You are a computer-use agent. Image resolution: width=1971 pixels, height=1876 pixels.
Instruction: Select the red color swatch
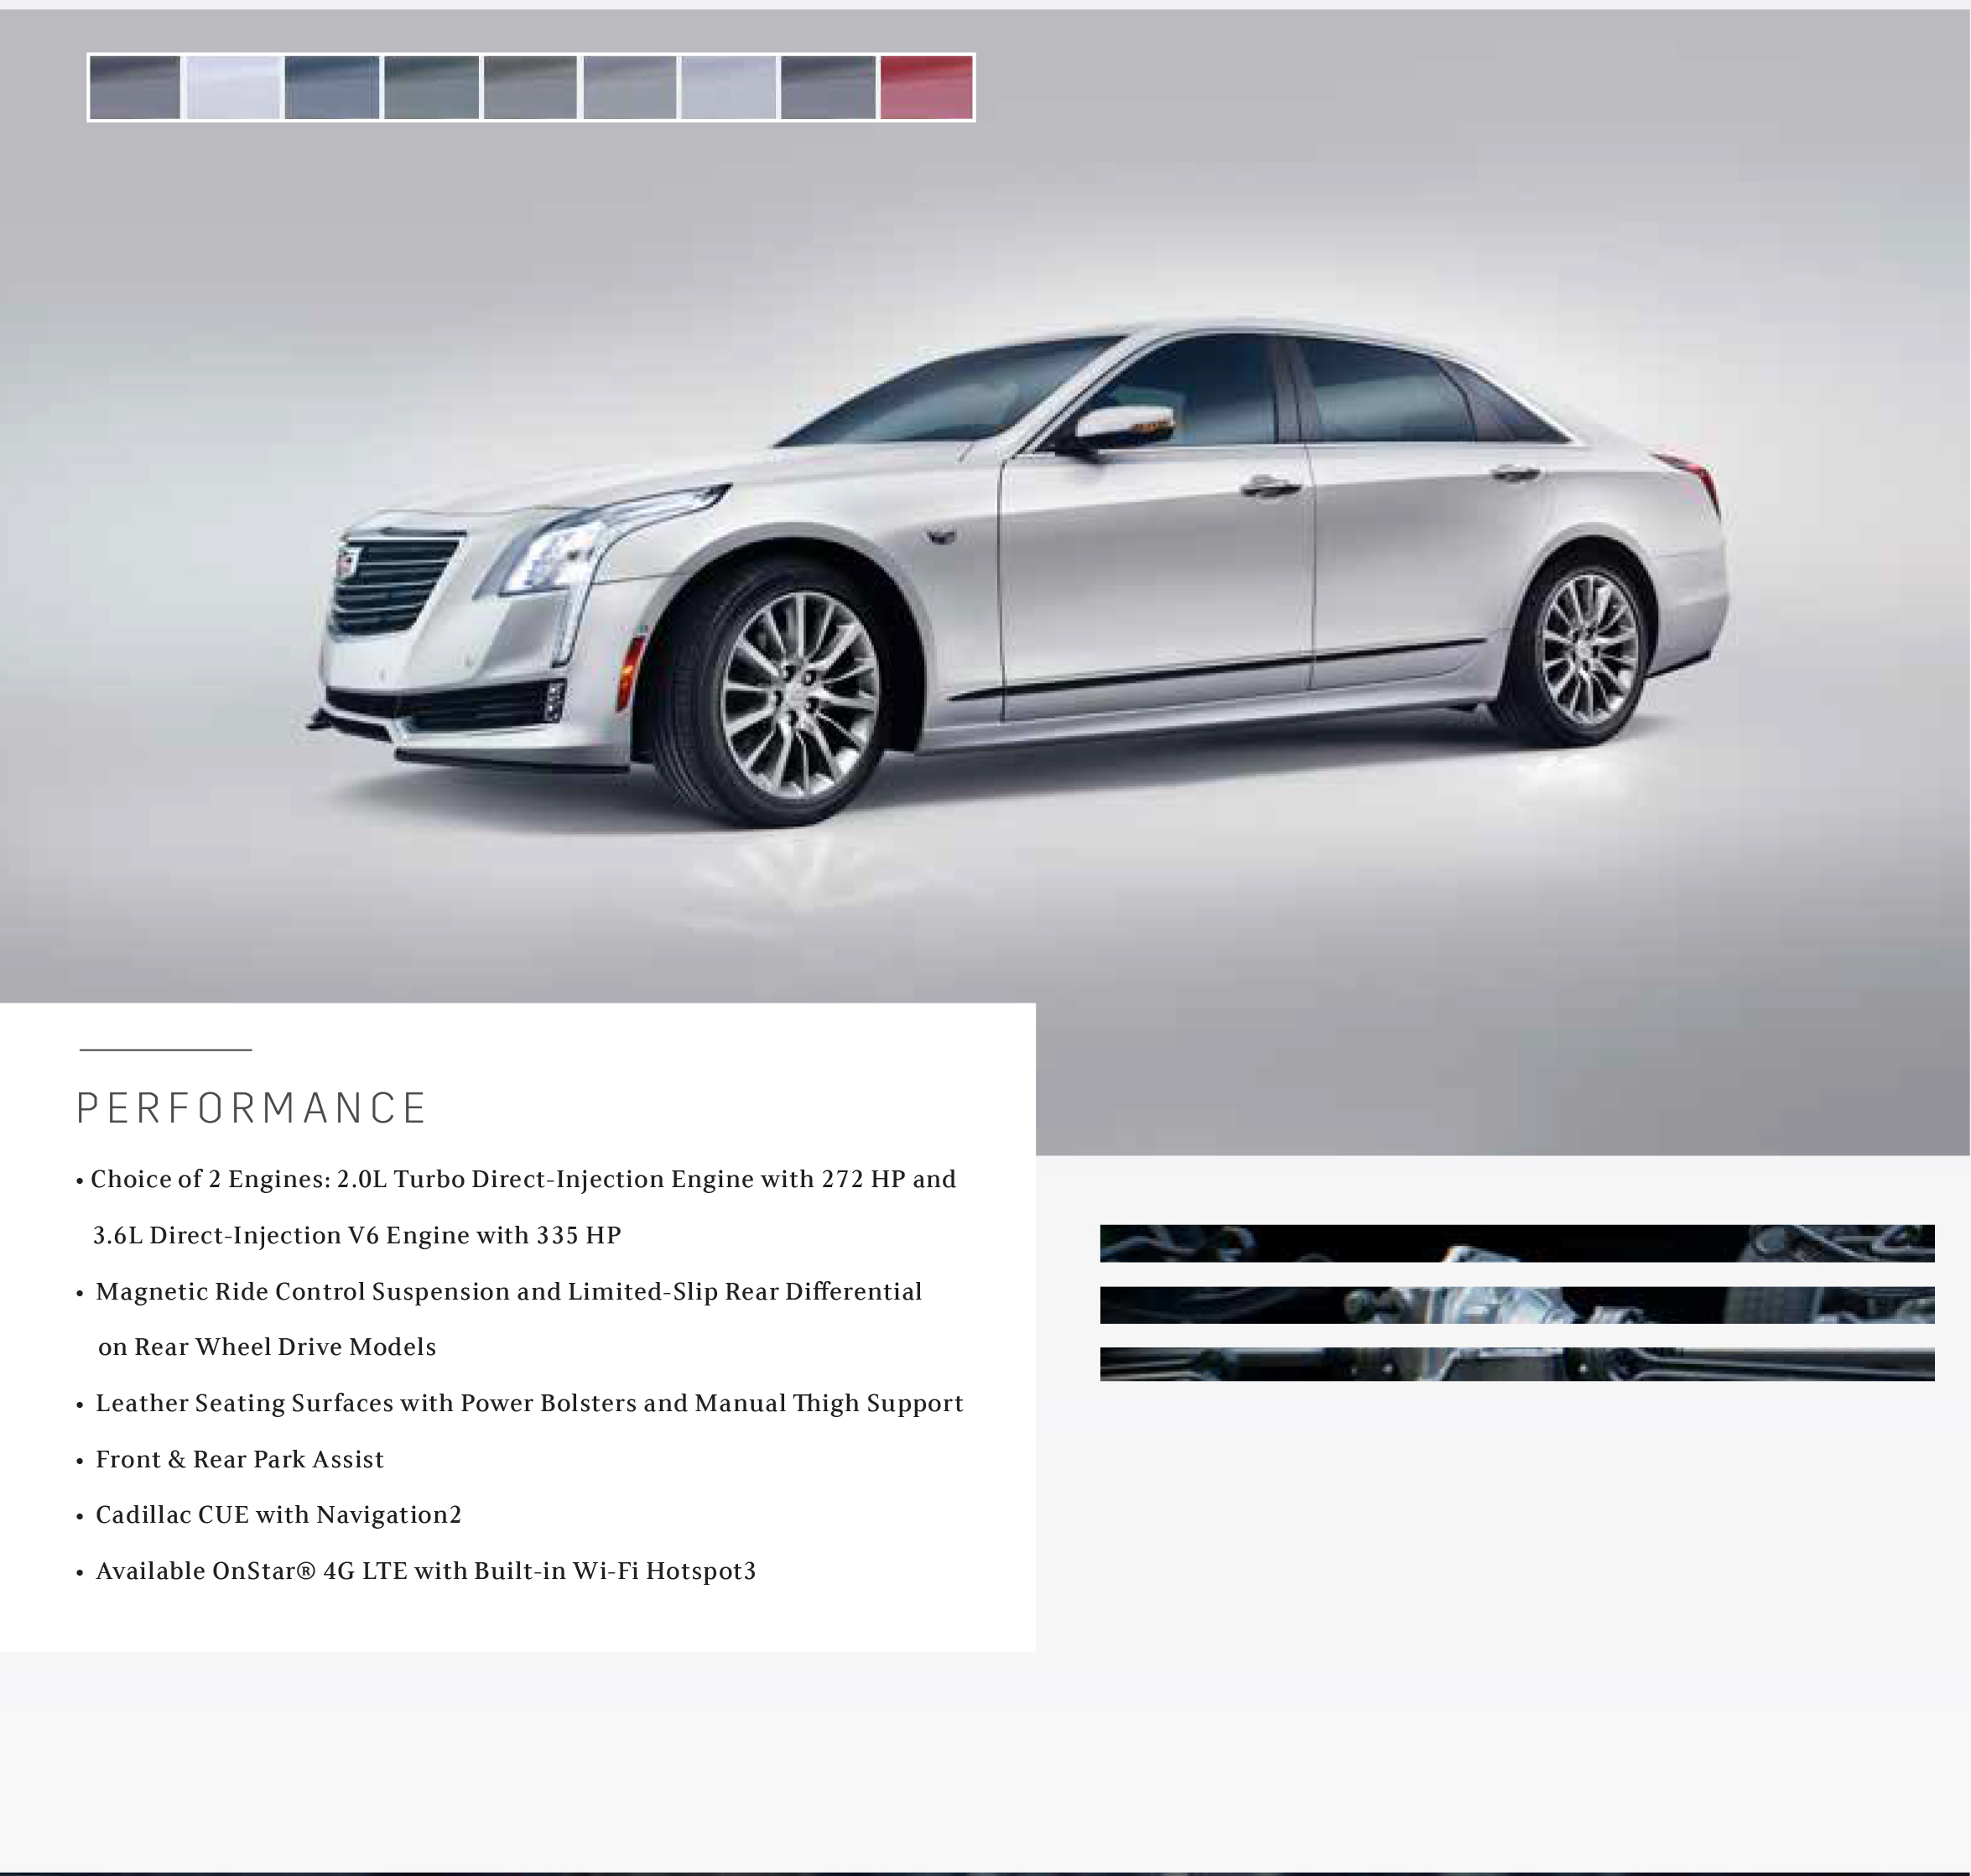point(927,88)
